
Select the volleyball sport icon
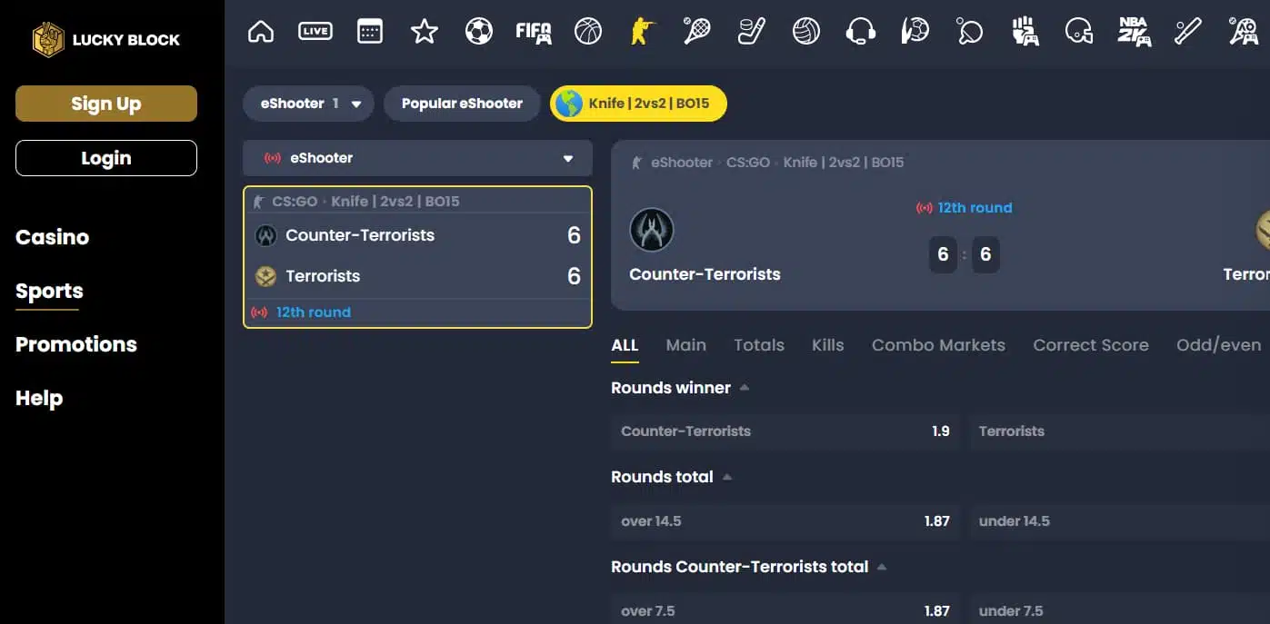tap(806, 32)
